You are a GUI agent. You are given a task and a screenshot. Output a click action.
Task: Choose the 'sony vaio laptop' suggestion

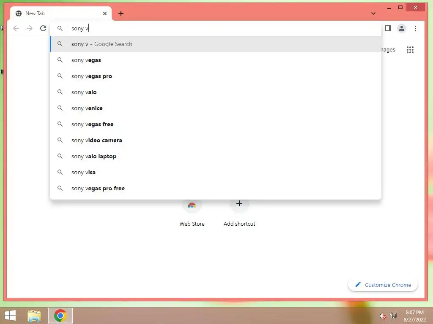216,156
